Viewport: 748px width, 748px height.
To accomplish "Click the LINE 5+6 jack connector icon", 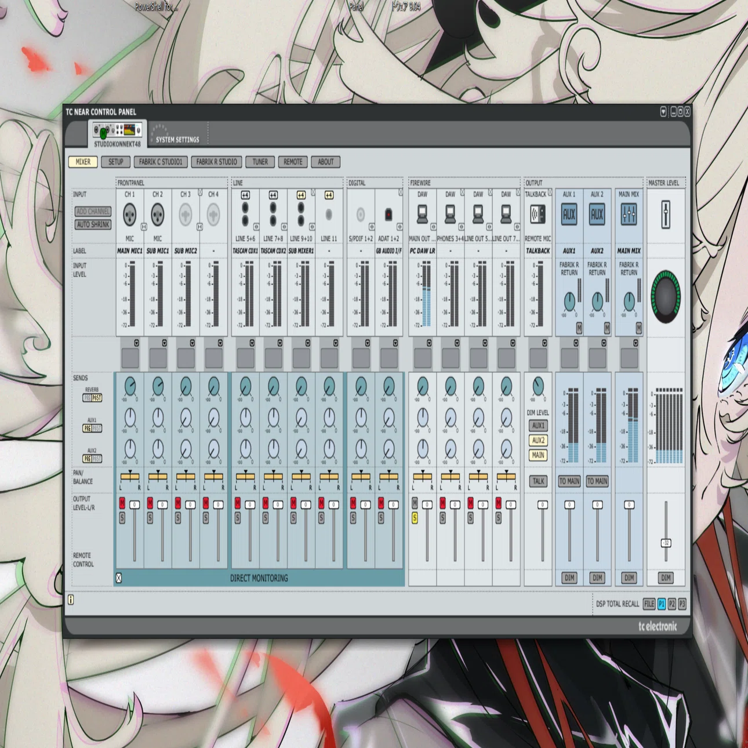I will [x=245, y=213].
